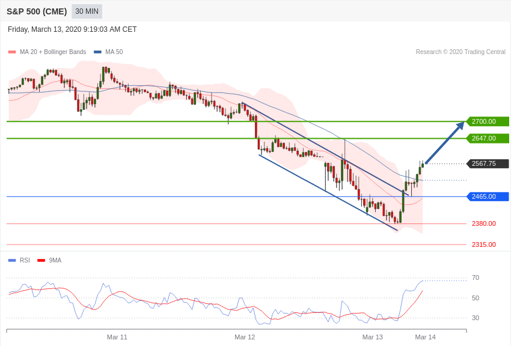The image size is (511, 346).
Task: Click the MA 50 blue legend swatch
Action: click(97, 52)
